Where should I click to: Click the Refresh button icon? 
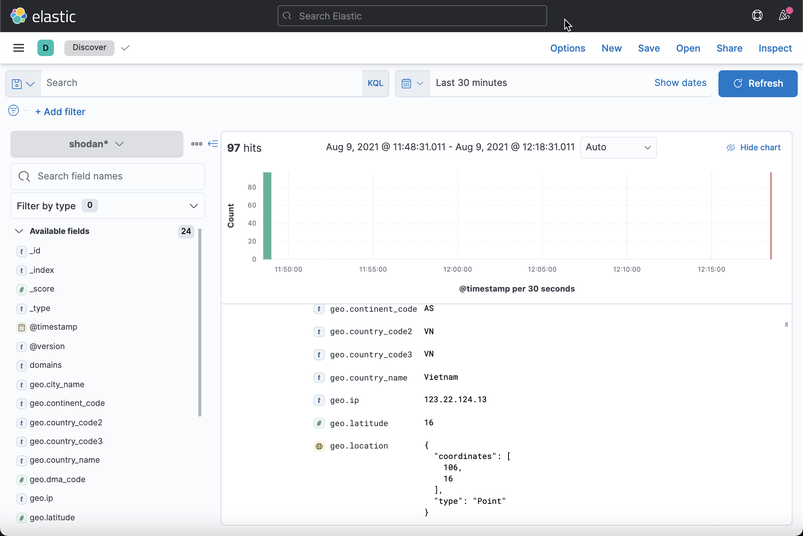click(737, 84)
